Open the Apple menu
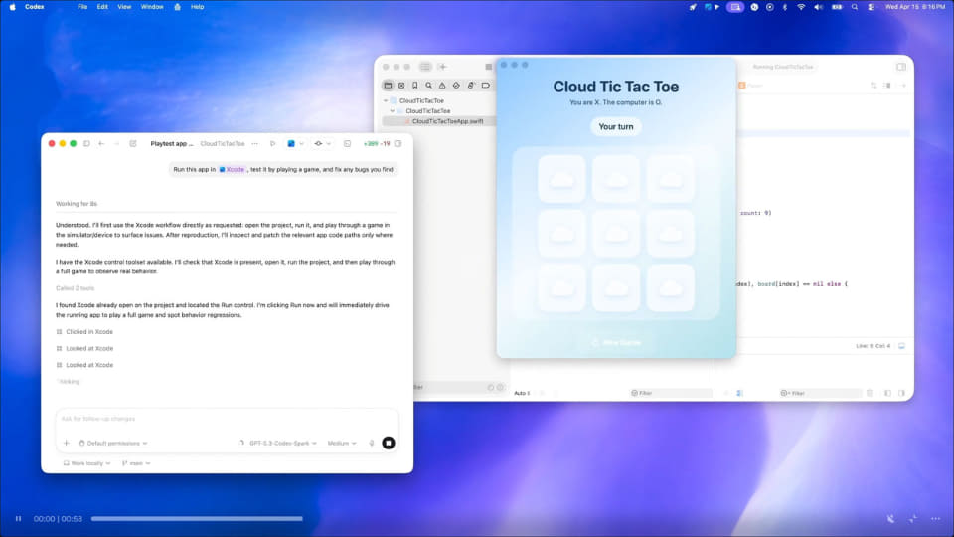The width and height of the screenshot is (954, 537). click(12, 7)
